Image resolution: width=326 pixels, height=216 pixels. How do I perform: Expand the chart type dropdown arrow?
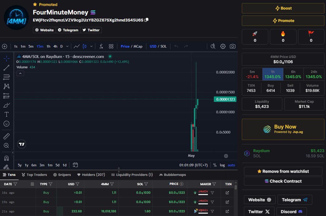[x=91, y=46]
